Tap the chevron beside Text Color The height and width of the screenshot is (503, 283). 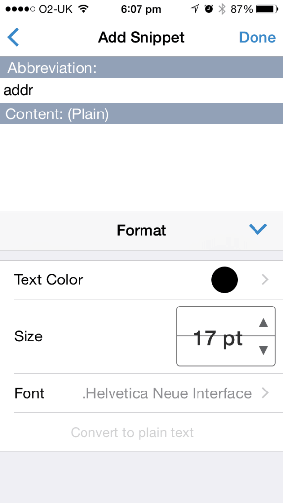pyautogui.click(x=265, y=279)
